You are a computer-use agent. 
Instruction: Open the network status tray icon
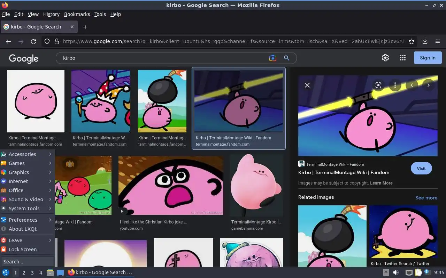tap(409, 273)
